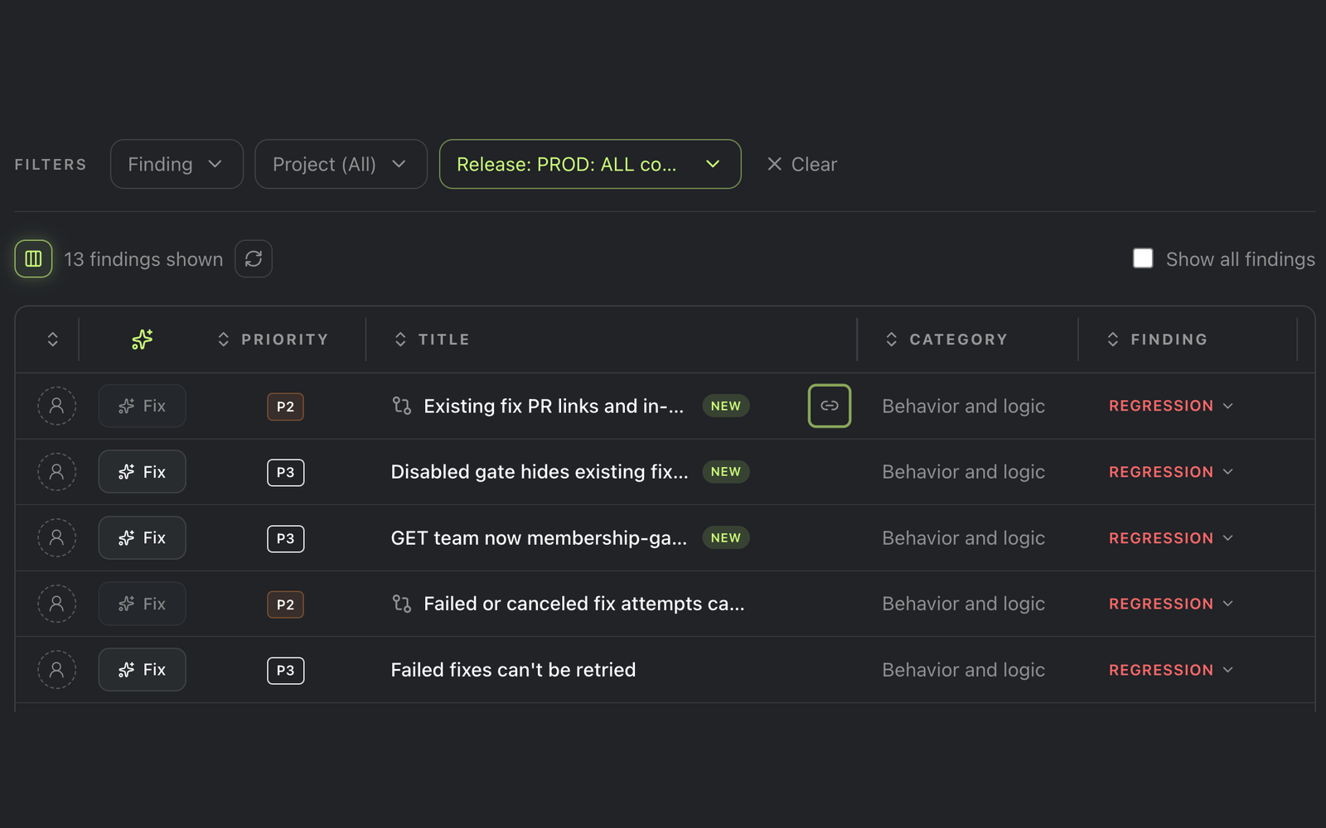Assign user for Failed or canceled fix row
The height and width of the screenshot is (828, 1326).
click(x=56, y=604)
